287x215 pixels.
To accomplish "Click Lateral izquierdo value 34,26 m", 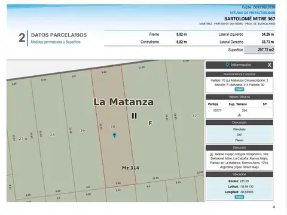I will pos(268,34).
